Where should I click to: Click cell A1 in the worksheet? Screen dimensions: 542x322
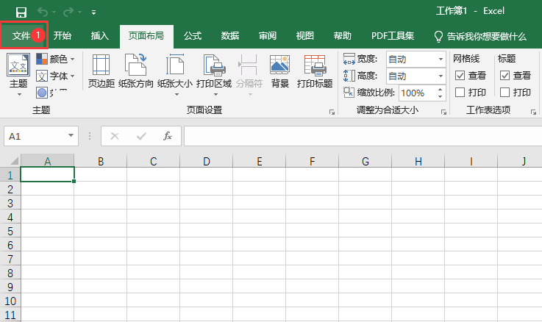coord(47,174)
